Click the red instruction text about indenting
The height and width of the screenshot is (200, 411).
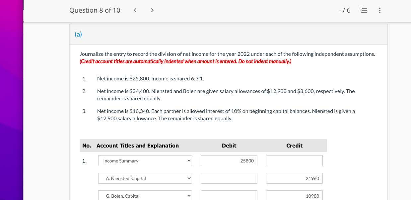click(185, 61)
